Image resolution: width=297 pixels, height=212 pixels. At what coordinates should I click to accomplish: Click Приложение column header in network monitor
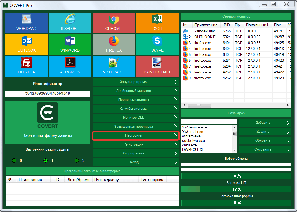pos(207,25)
